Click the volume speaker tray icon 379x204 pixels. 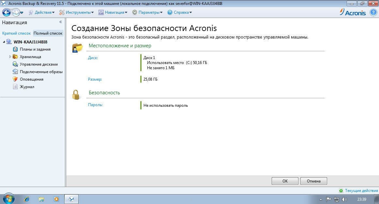(x=344, y=199)
